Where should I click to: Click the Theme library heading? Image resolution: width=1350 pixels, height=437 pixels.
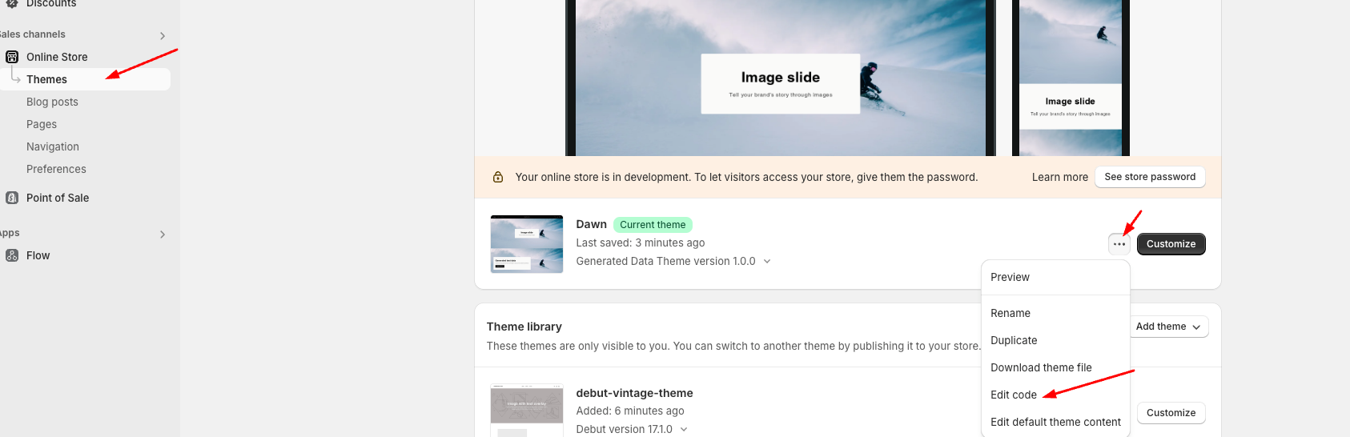click(524, 327)
